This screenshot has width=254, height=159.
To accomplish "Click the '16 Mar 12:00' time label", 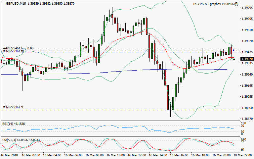I will click(137, 155).
